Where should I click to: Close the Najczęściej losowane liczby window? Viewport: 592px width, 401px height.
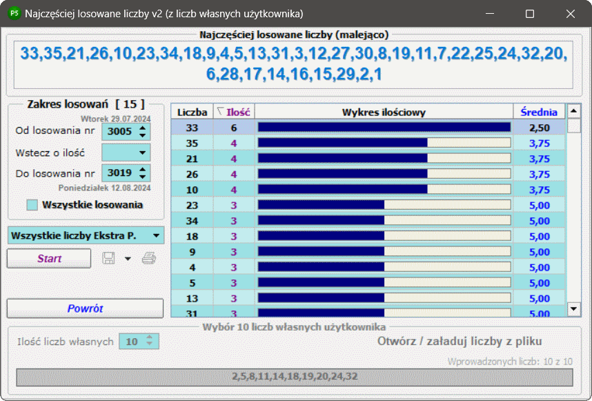(570, 14)
